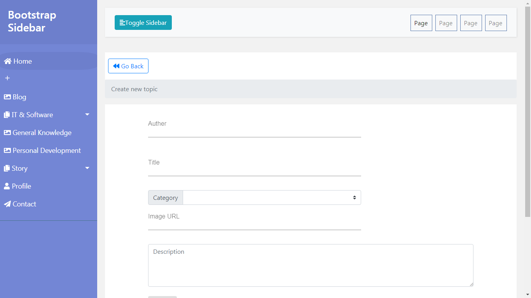Select the first Page button on top right
This screenshot has width=531, height=298.
pos(421,23)
